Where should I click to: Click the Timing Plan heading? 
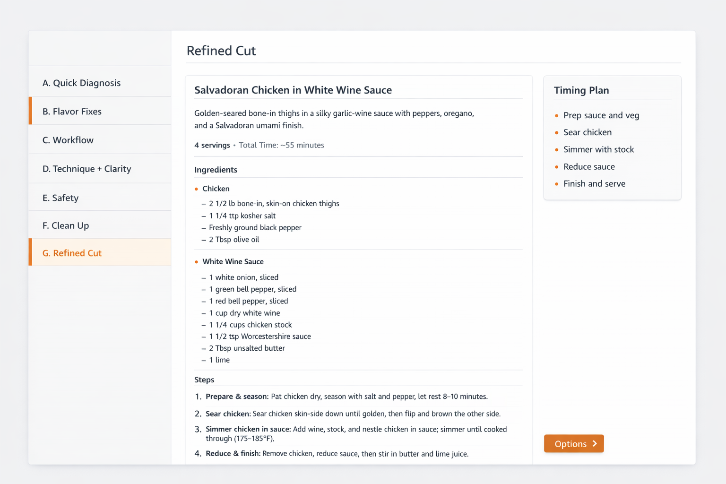point(582,90)
